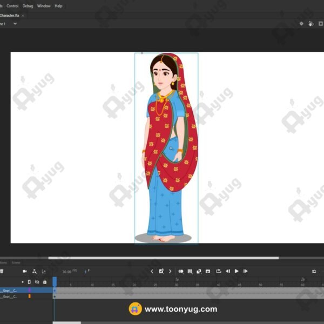Switch to the Character.fla document tab
This screenshot has width=324, height=324.
[x=10, y=15]
